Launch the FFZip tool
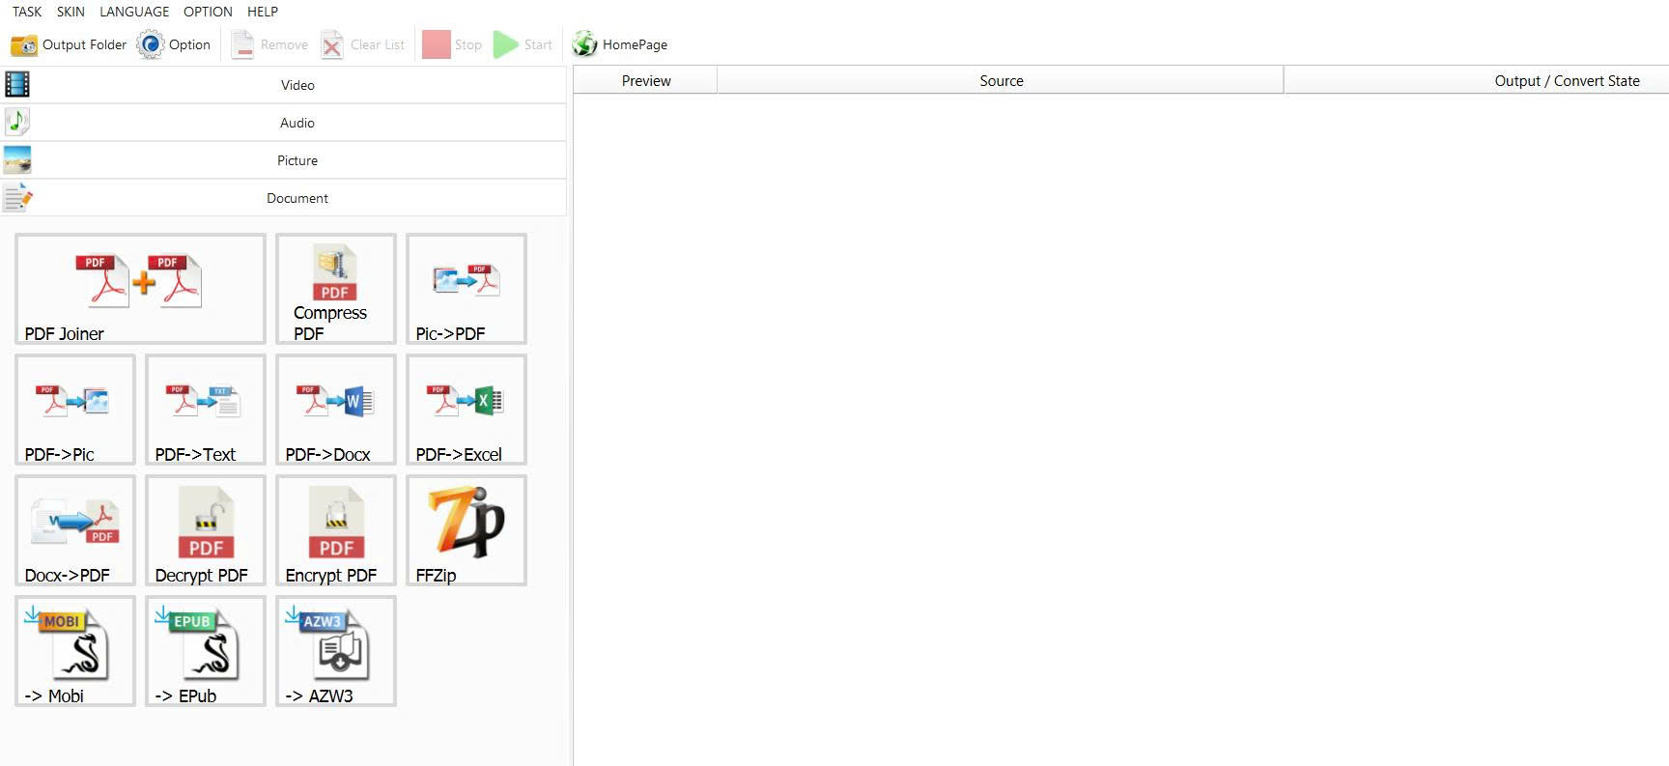 pos(467,530)
